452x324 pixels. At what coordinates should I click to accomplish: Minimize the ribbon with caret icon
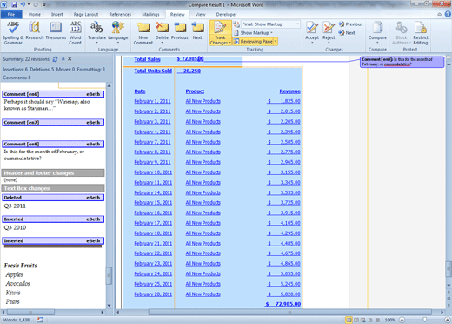(x=440, y=14)
